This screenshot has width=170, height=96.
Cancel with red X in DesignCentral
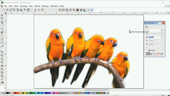coord(158,54)
